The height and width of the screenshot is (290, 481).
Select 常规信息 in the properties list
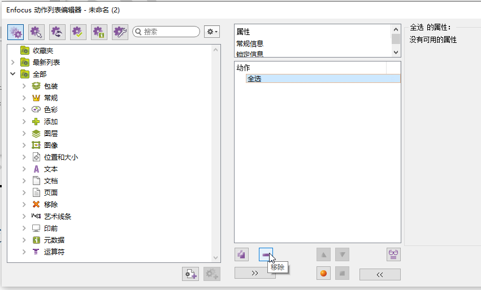tap(250, 43)
